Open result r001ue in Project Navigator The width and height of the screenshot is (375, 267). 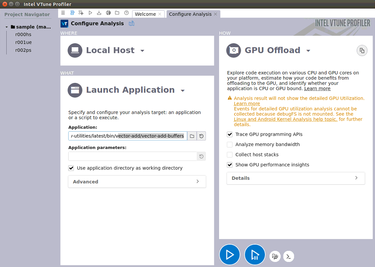[23, 42]
